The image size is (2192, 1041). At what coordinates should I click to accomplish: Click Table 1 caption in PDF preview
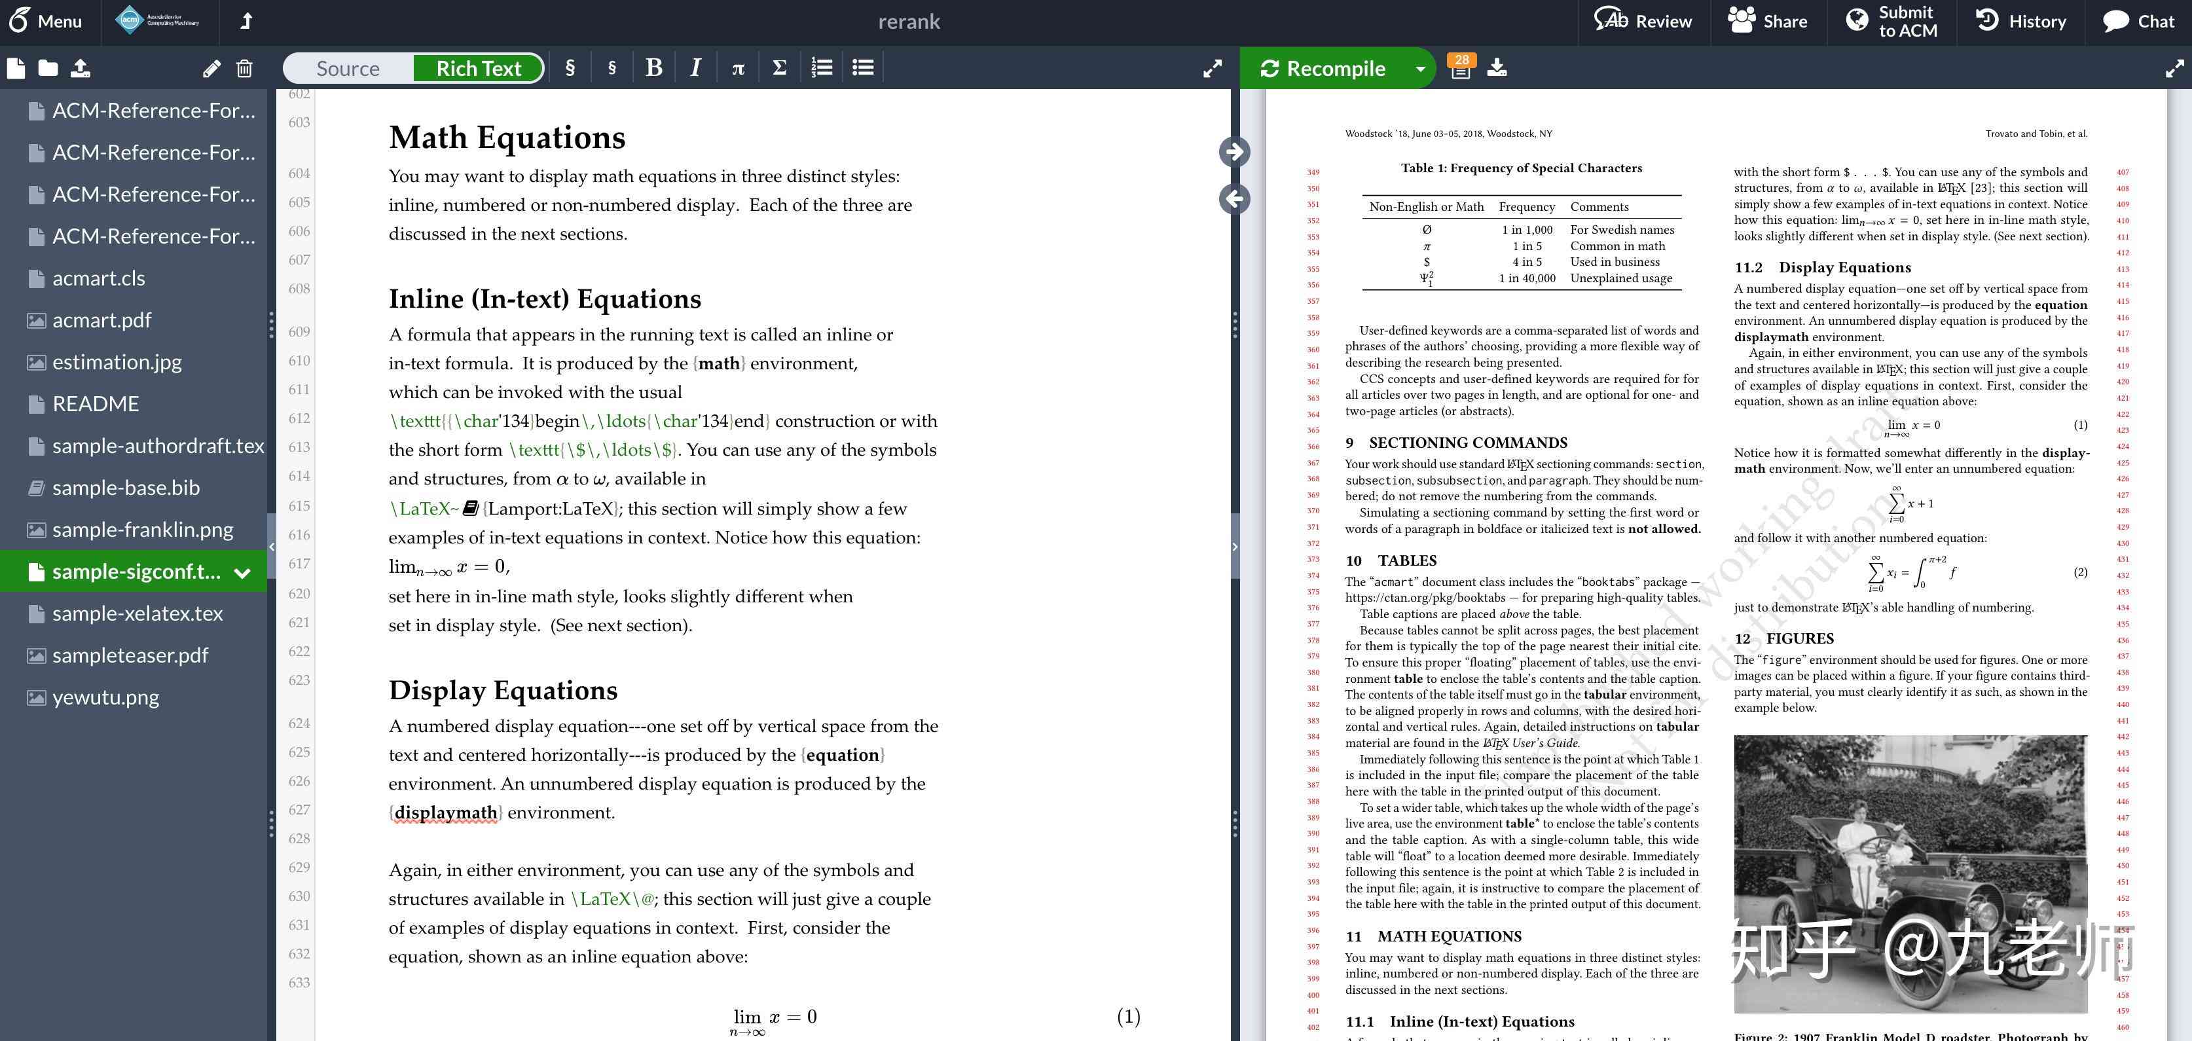[x=1522, y=168]
